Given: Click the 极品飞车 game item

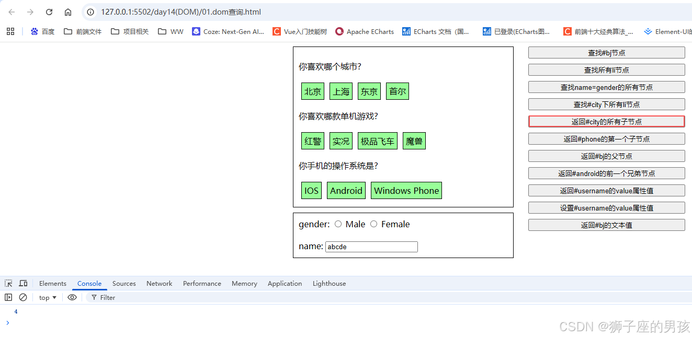Looking at the screenshot, I should pyautogui.click(x=378, y=141).
